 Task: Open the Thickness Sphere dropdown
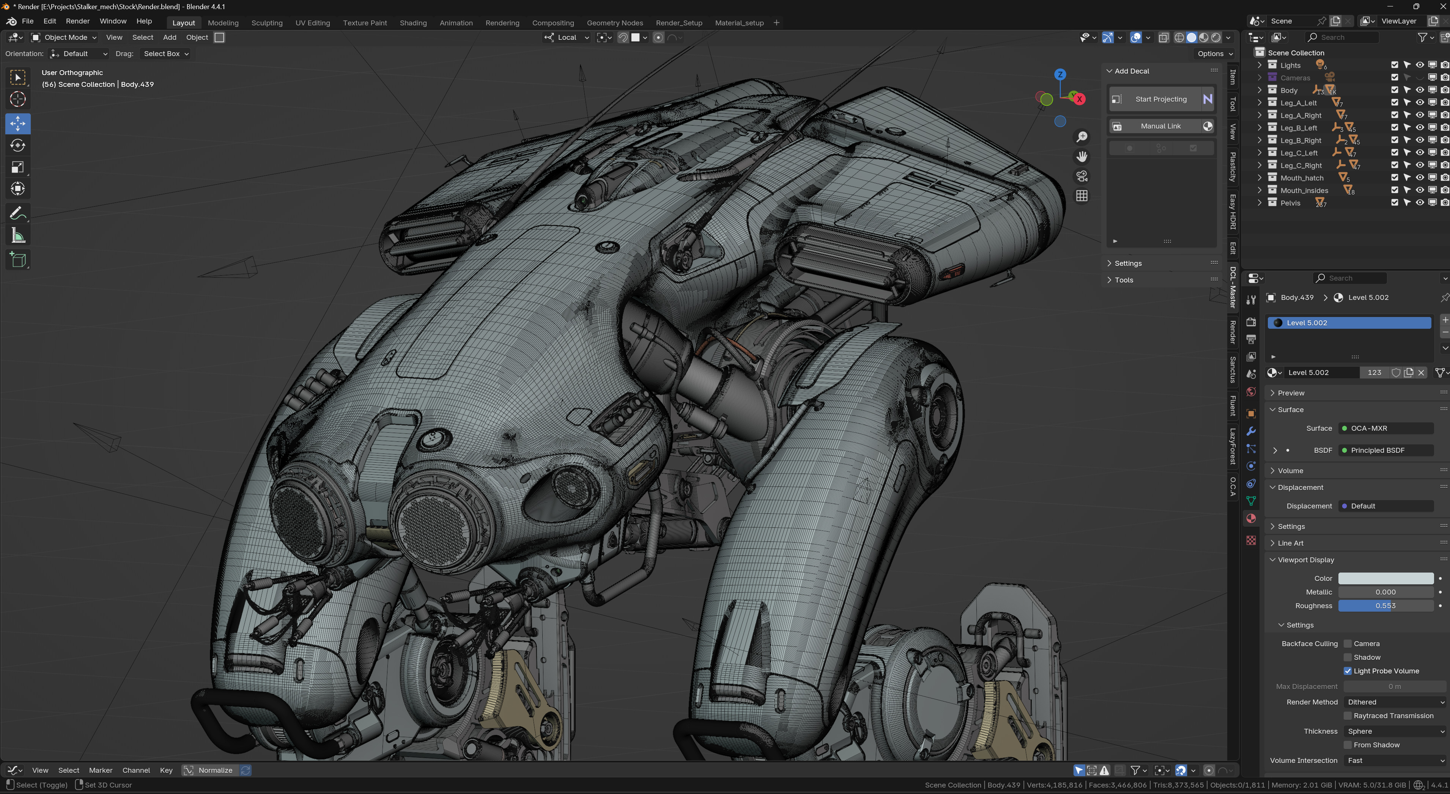pyautogui.click(x=1394, y=731)
